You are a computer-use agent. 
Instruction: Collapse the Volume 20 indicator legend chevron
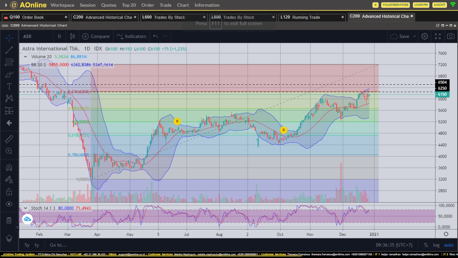[25, 56]
